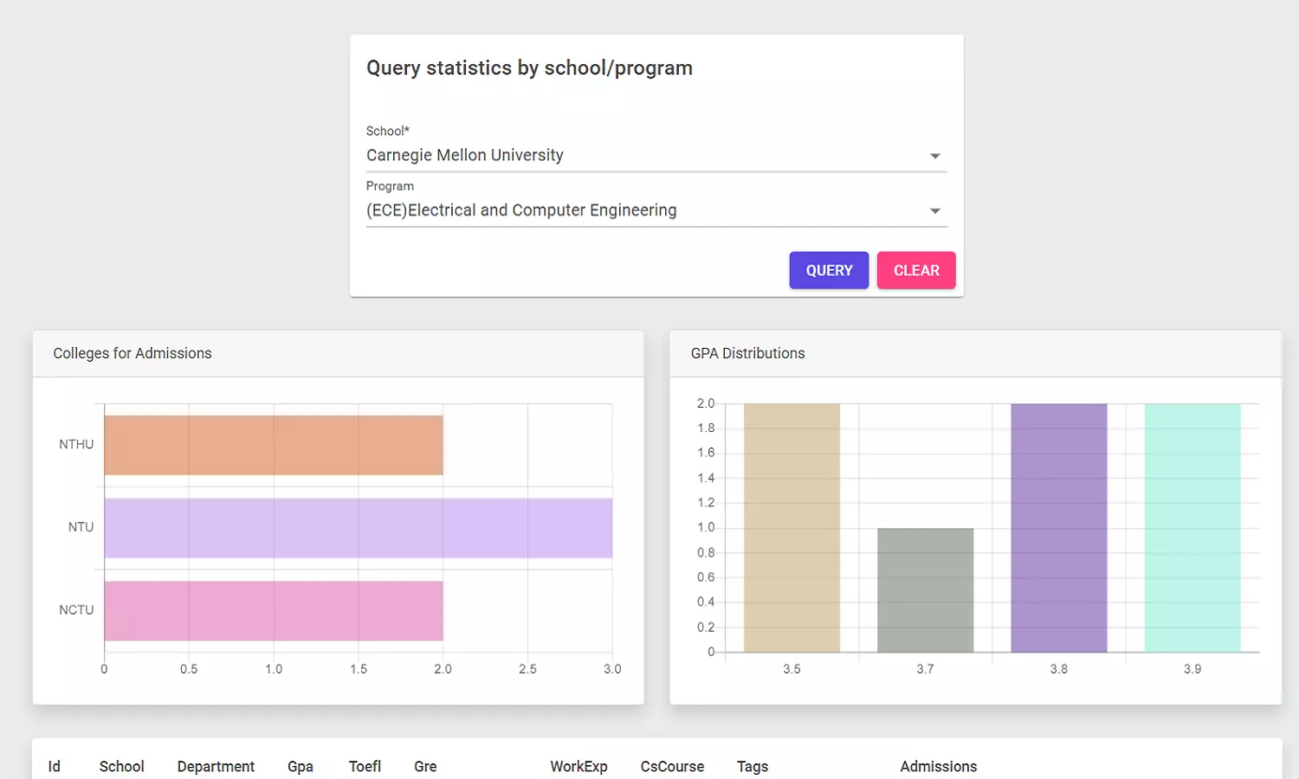Click the pink NCTU bar
This screenshot has height=779, width=1299.
(x=273, y=610)
